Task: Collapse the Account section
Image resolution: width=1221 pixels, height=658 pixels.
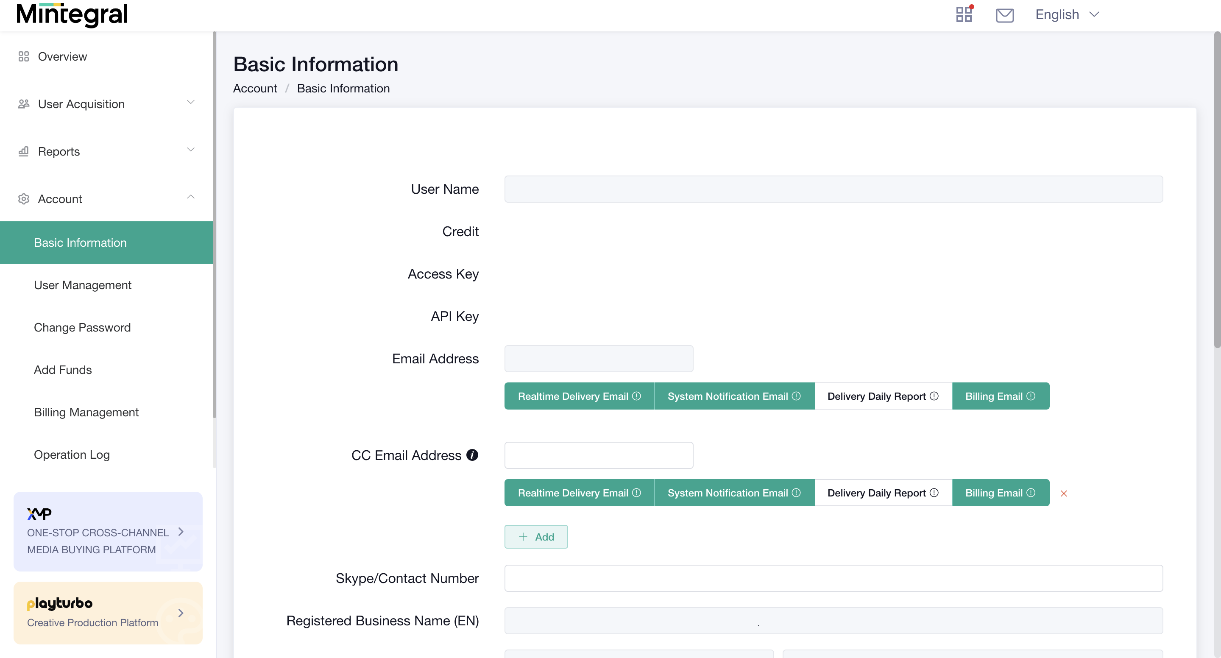Action: coord(190,197)
